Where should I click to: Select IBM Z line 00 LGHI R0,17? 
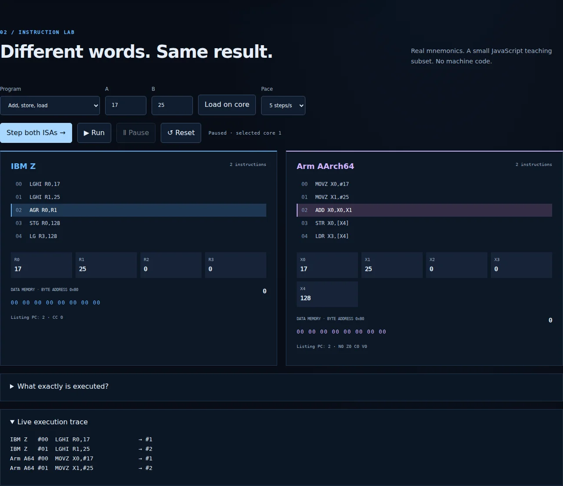[x=139, y=184]
